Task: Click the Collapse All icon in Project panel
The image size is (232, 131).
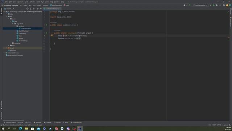Action: click(34, 9)
